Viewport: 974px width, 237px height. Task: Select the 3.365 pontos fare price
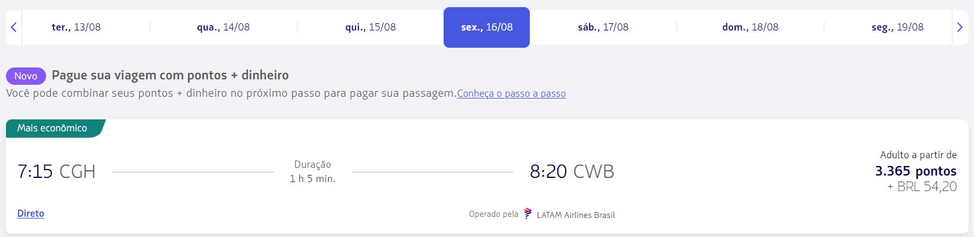pyautogui.click(x=916, y=171)
